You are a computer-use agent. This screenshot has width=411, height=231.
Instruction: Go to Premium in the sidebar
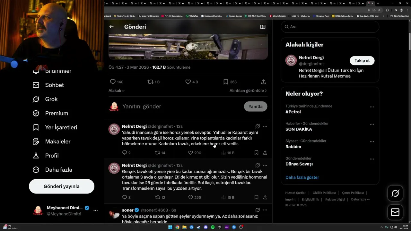[50, 113]
